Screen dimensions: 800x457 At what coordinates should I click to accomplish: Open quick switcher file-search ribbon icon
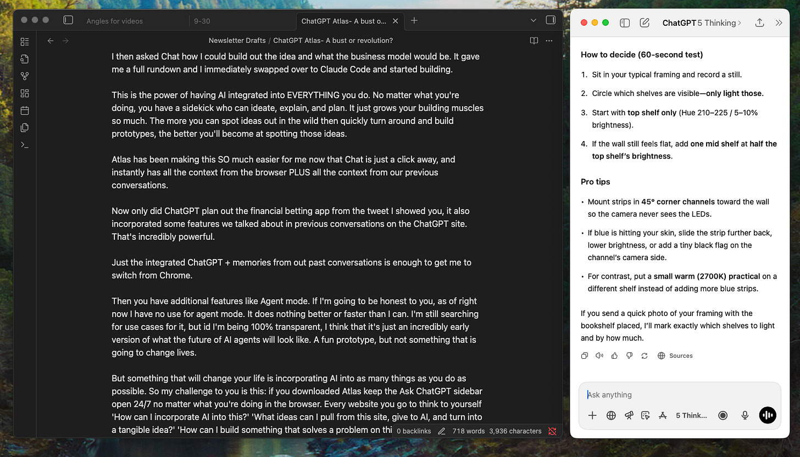tap(24, 59)
